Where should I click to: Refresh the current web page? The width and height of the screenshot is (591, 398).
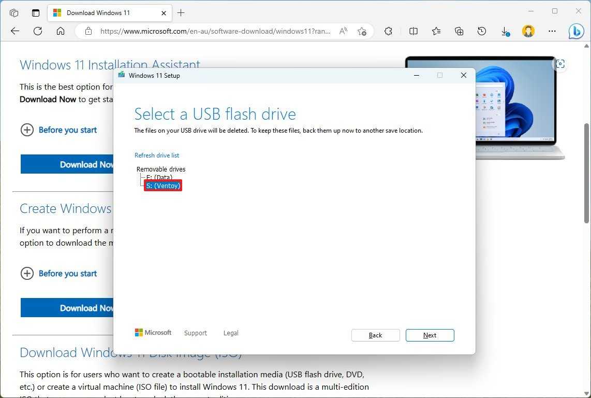coord(38,31)
